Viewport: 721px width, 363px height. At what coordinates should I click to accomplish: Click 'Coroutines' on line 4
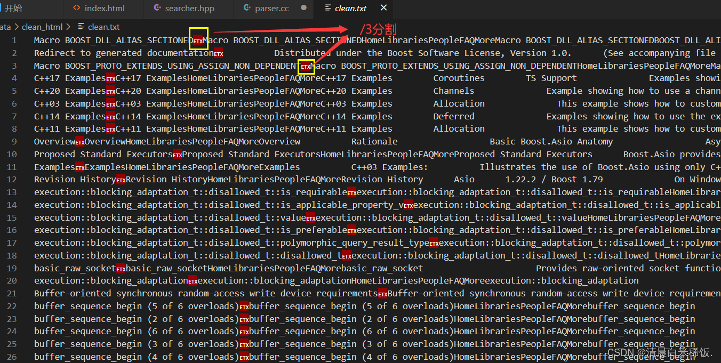(459, 78)
